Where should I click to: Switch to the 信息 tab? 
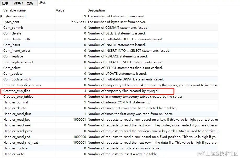(x=5, y=3)
